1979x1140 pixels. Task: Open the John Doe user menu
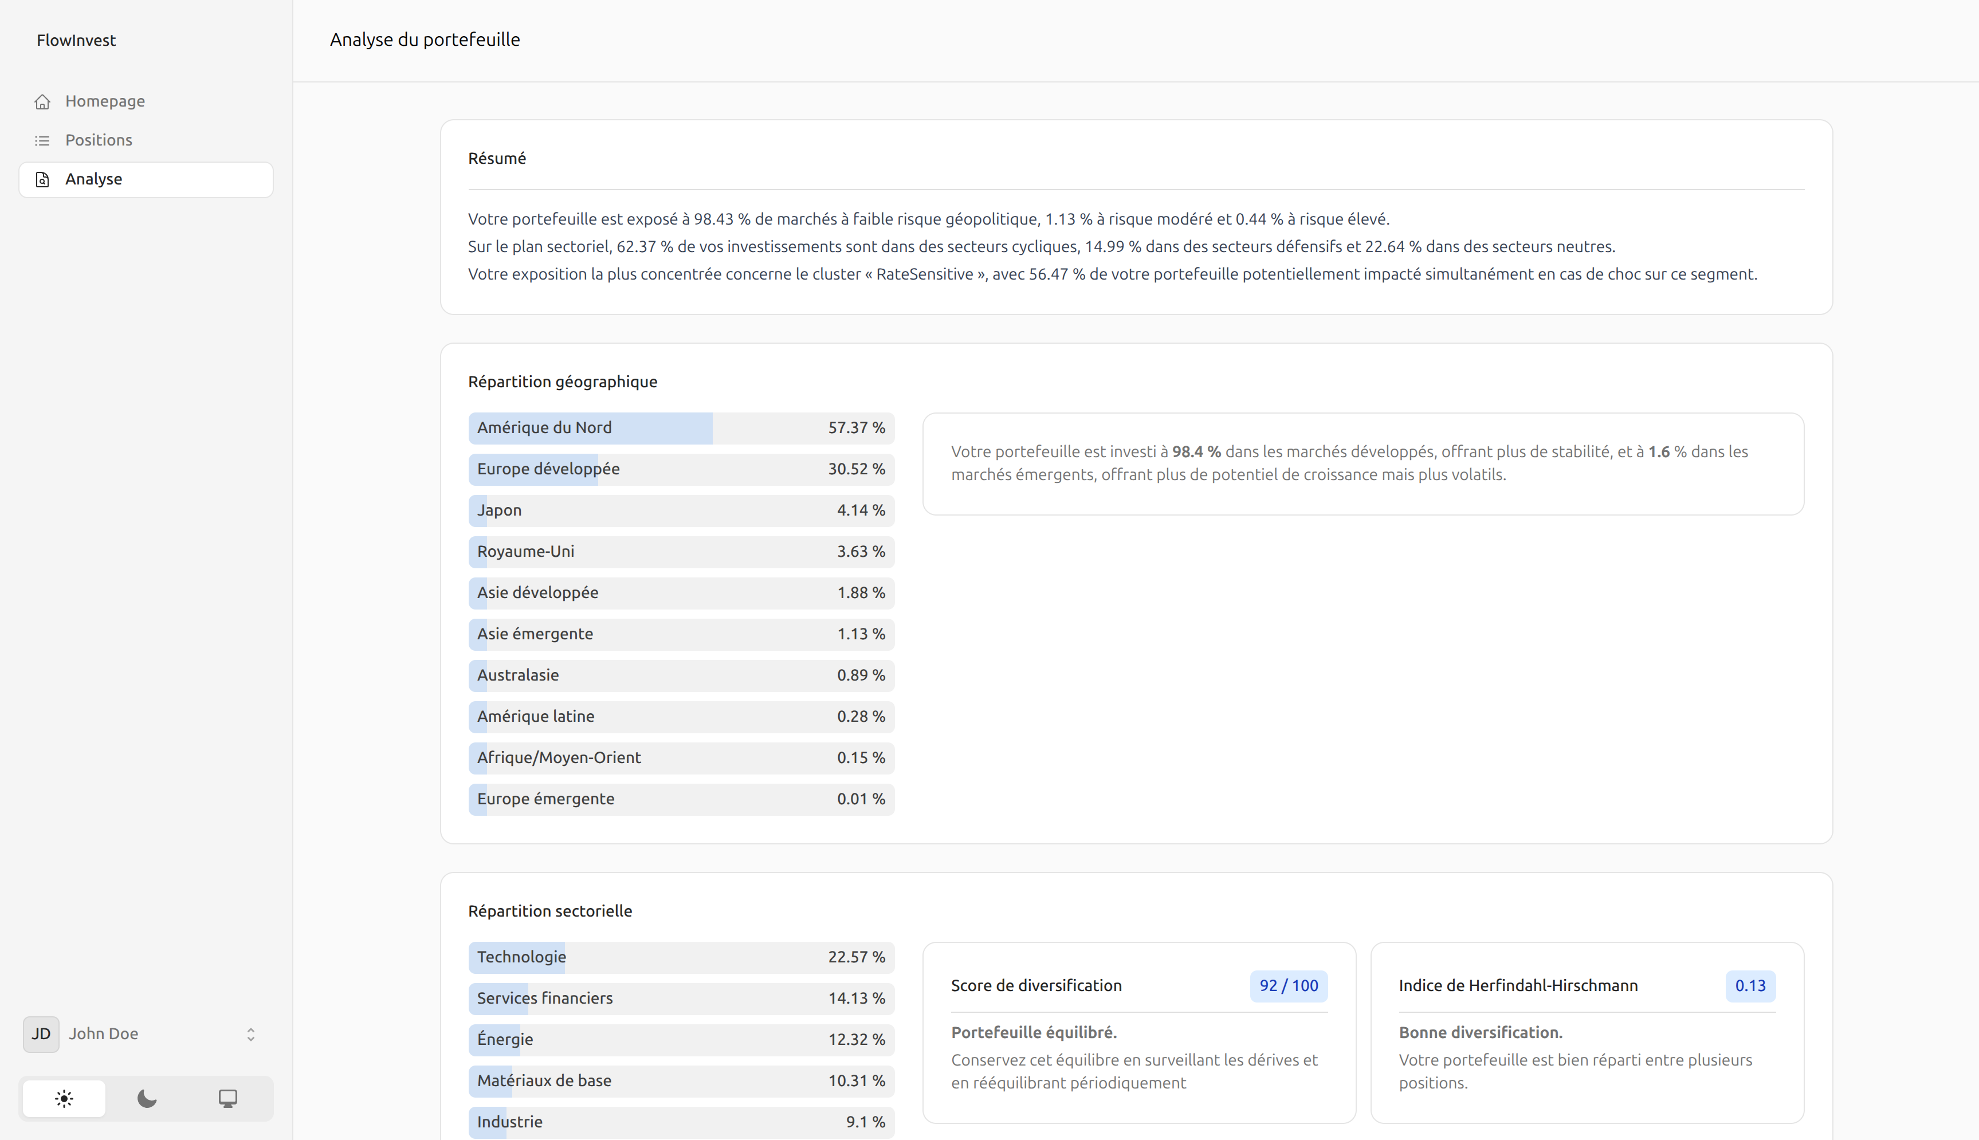103,1034
